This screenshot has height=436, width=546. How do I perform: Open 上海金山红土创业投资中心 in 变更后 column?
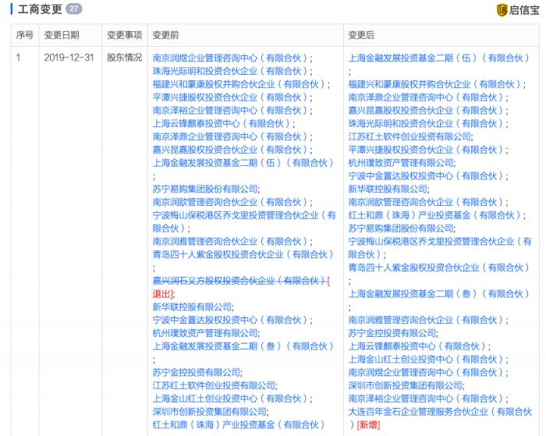pos(426,360)
